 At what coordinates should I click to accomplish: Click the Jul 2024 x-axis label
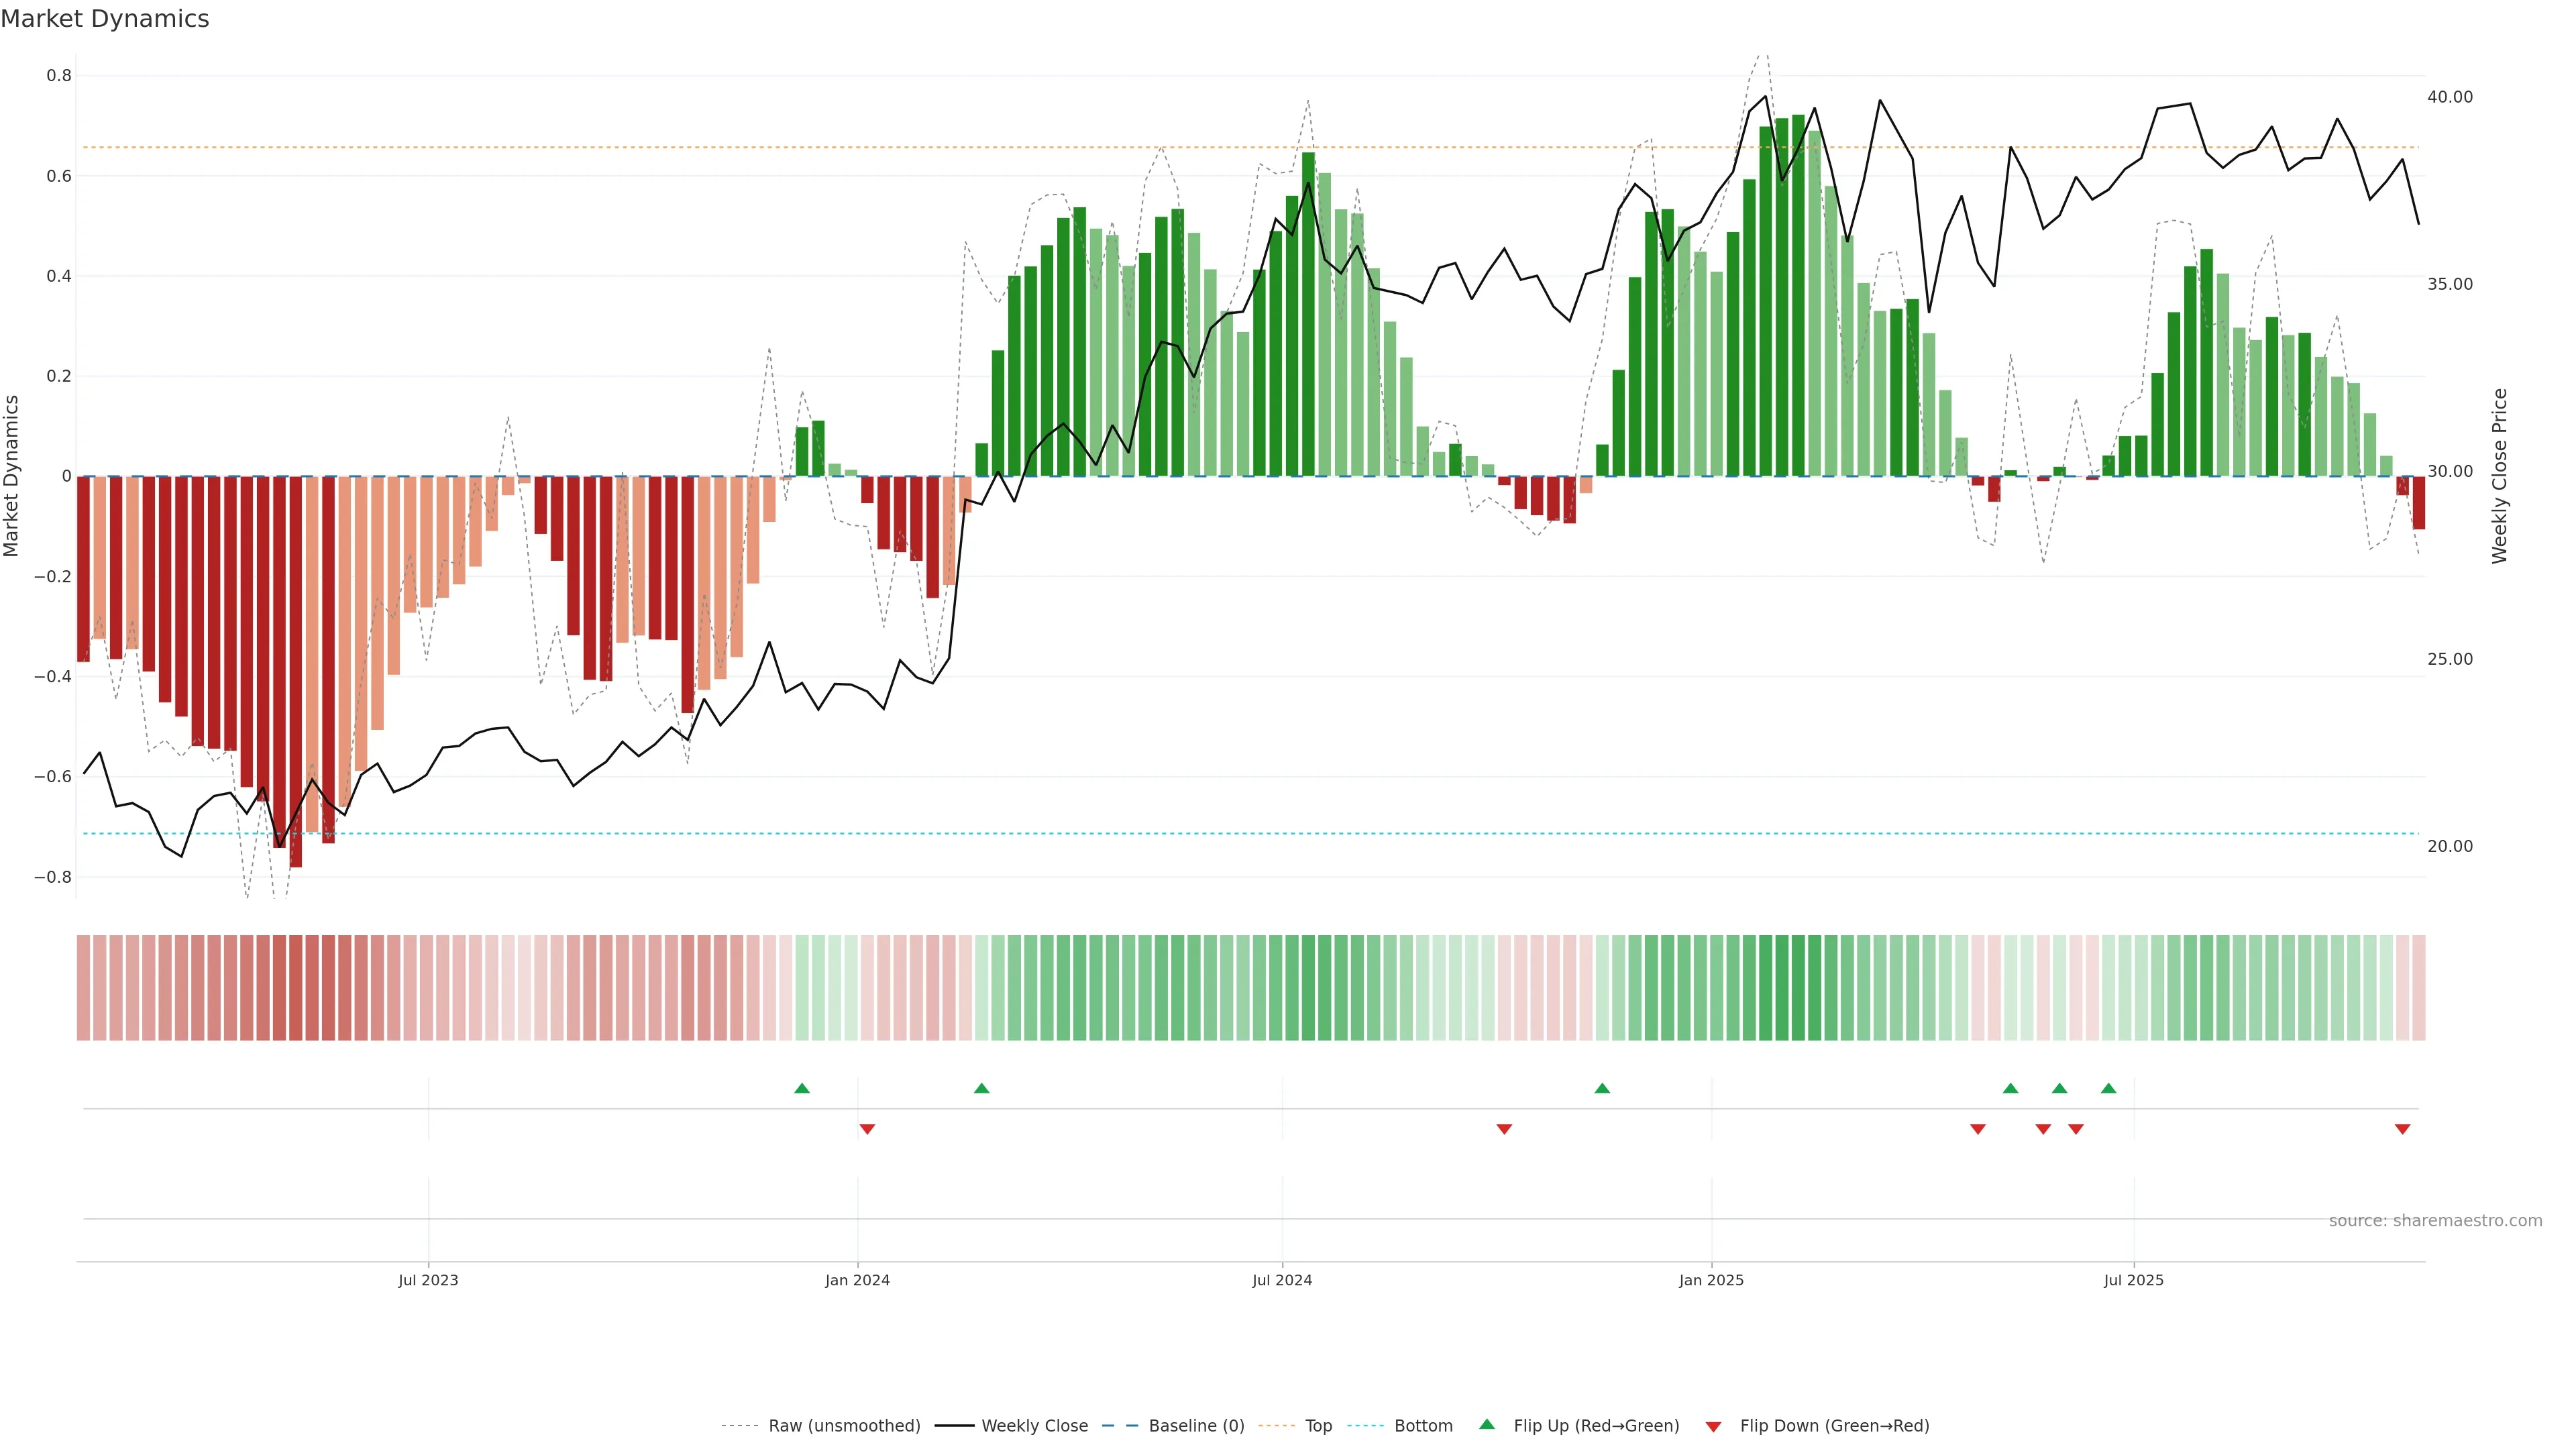1282,1280
